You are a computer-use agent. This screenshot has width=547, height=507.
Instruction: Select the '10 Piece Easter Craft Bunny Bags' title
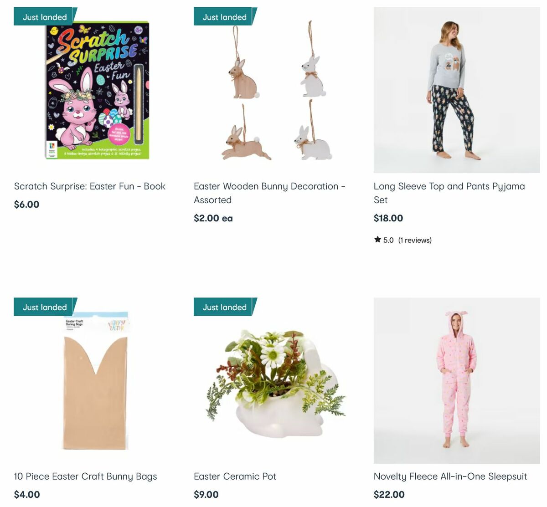(85, 476)
